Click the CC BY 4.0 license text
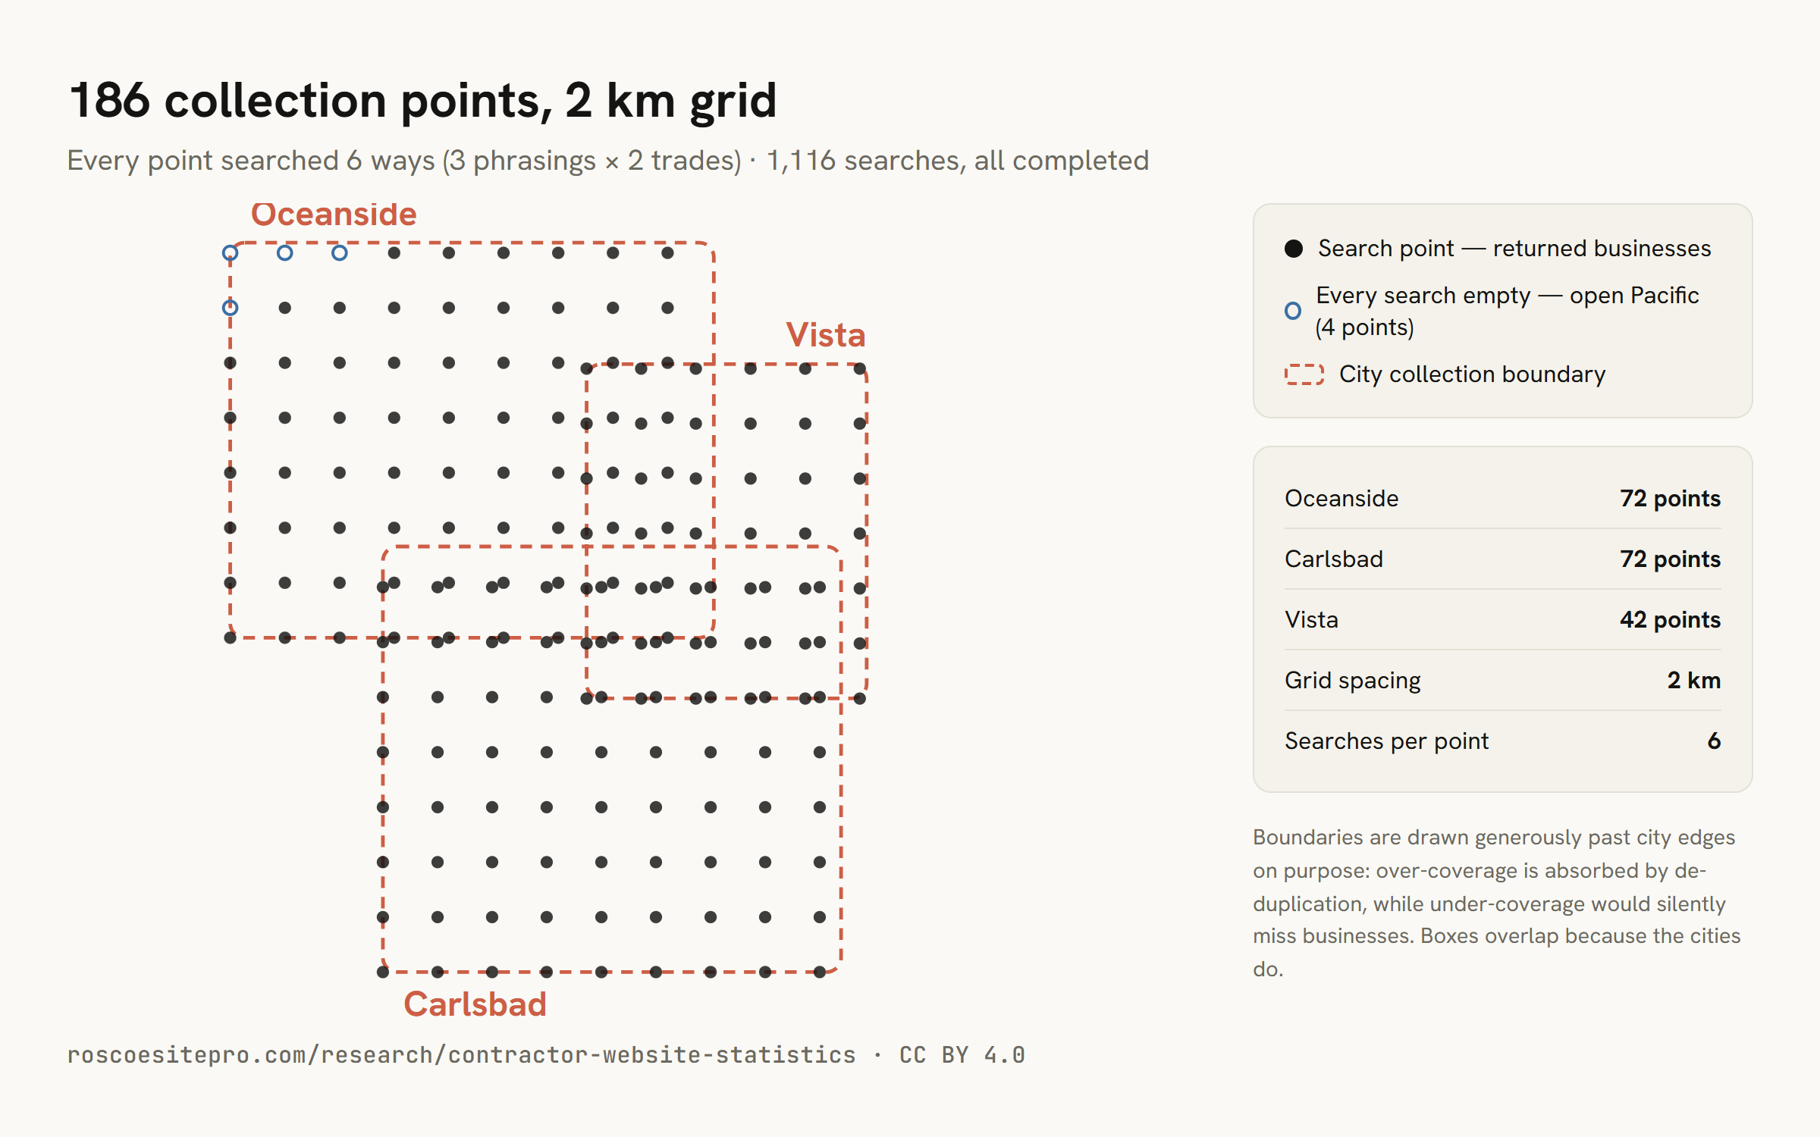1820x1137 pixels. [962, 1055]
